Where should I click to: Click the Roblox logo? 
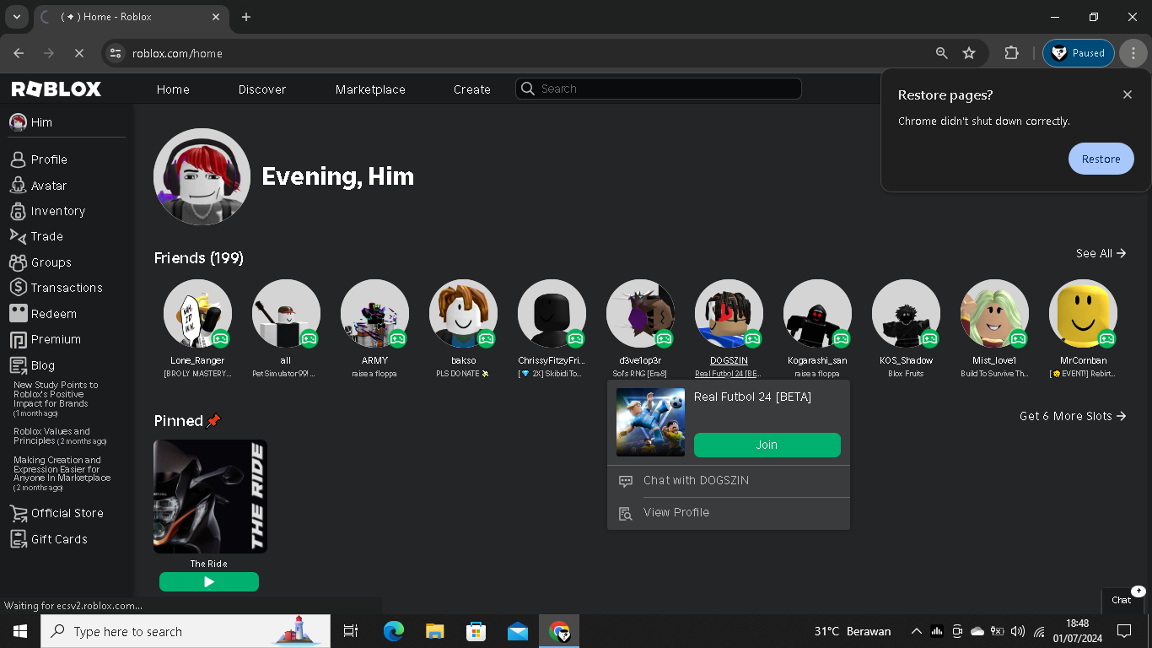(57, 89)
